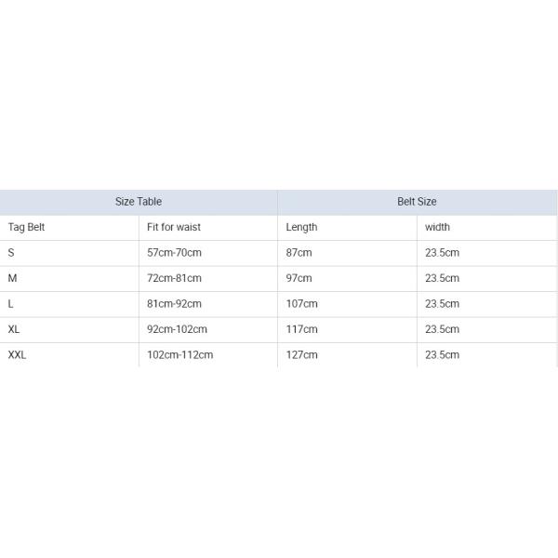Select the 81cm-92cm waist cell
The height and width of the screenshot is (558, 558).
coord(174,304)
